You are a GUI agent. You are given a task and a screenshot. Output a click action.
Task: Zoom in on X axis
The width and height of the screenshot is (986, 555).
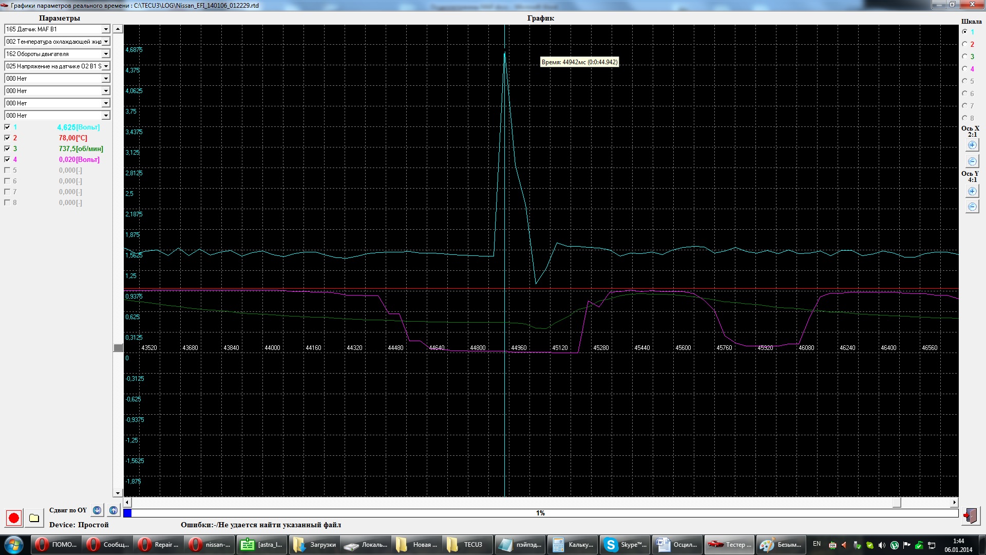click(972, 145)
